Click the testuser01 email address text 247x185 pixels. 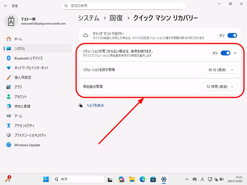(43, 23)
